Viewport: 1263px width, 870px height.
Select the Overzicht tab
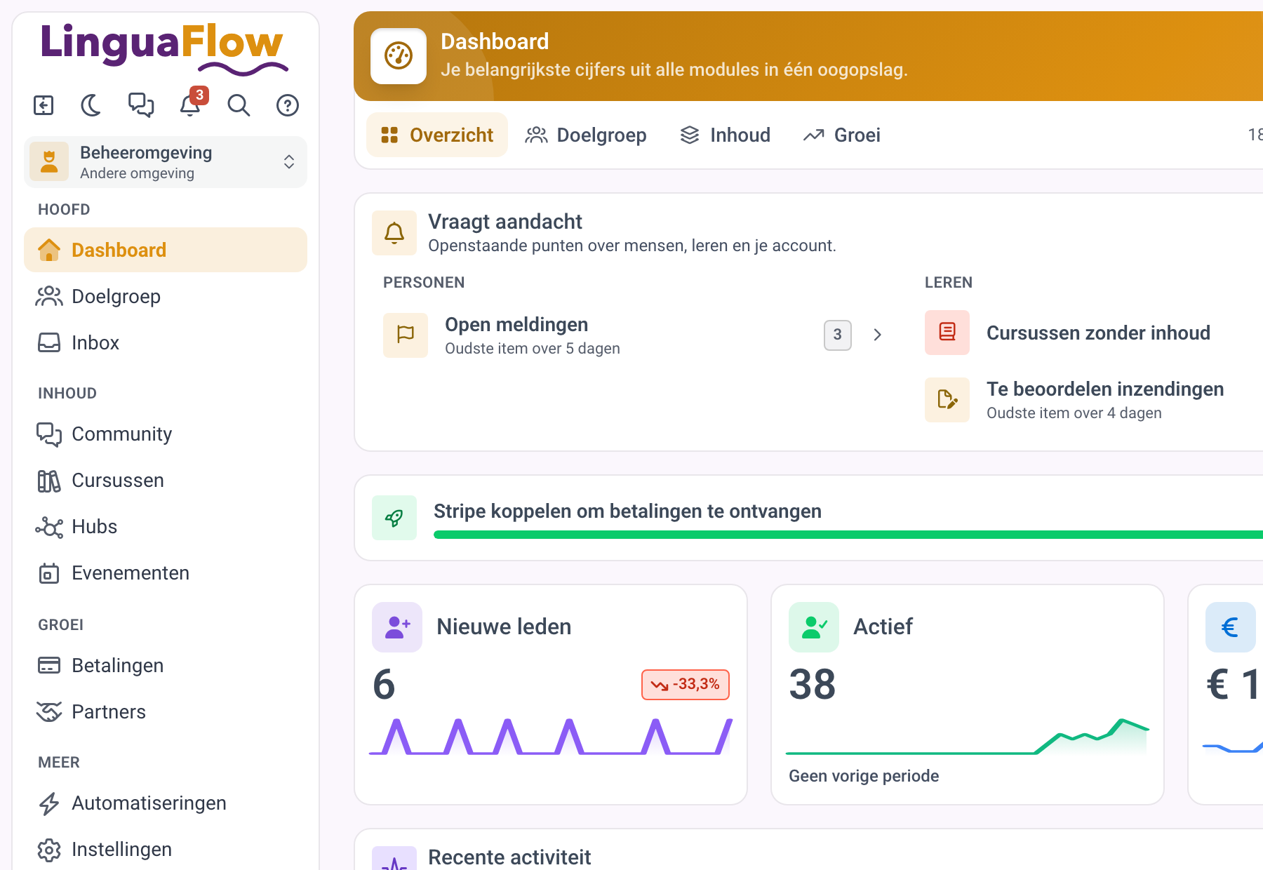437,135
